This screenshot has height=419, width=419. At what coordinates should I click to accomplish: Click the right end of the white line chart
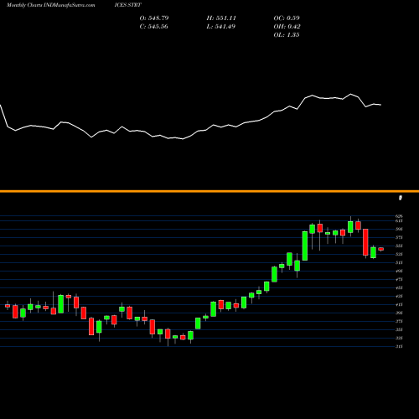(x=380, y=105)
